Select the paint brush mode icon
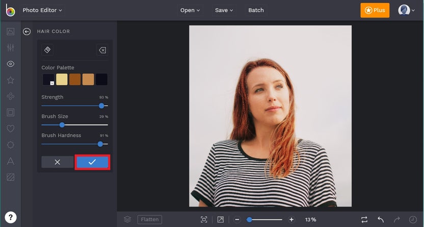 (47, 50)
